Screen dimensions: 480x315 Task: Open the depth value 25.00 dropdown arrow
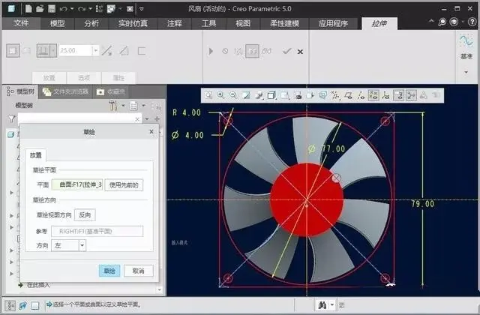click(96, 50)
